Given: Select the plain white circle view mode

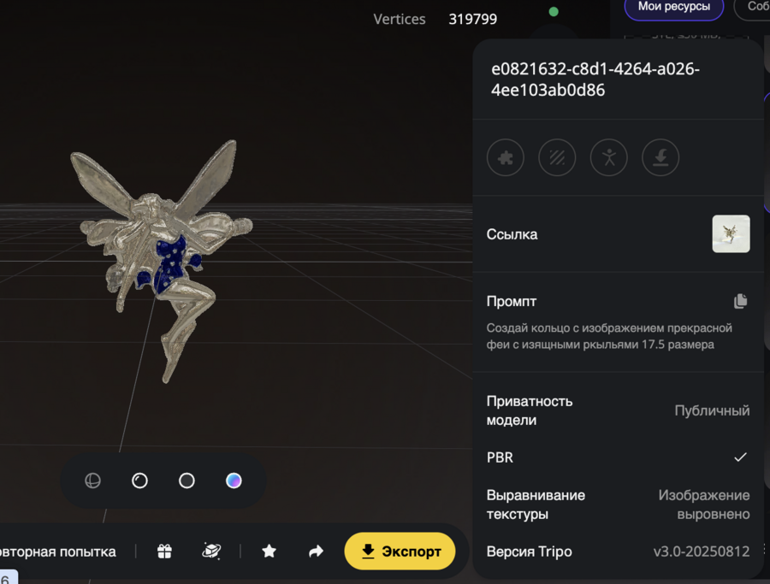Looking at the screenshot, I should tap(187, 481).
